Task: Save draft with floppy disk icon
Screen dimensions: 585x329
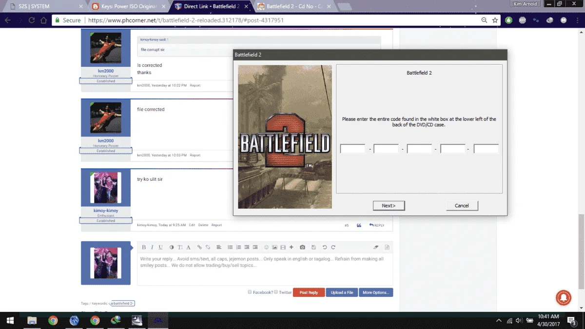Action: coord(313,248)
